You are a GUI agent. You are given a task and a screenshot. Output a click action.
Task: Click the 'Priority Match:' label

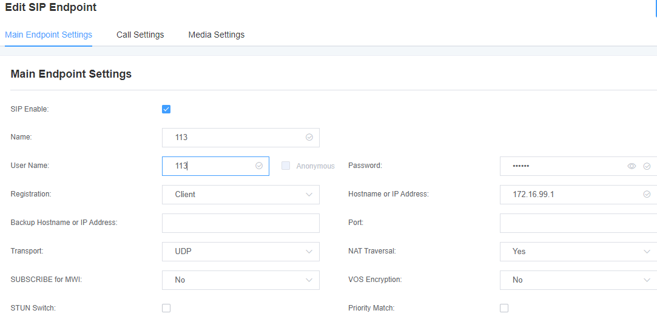371,308
